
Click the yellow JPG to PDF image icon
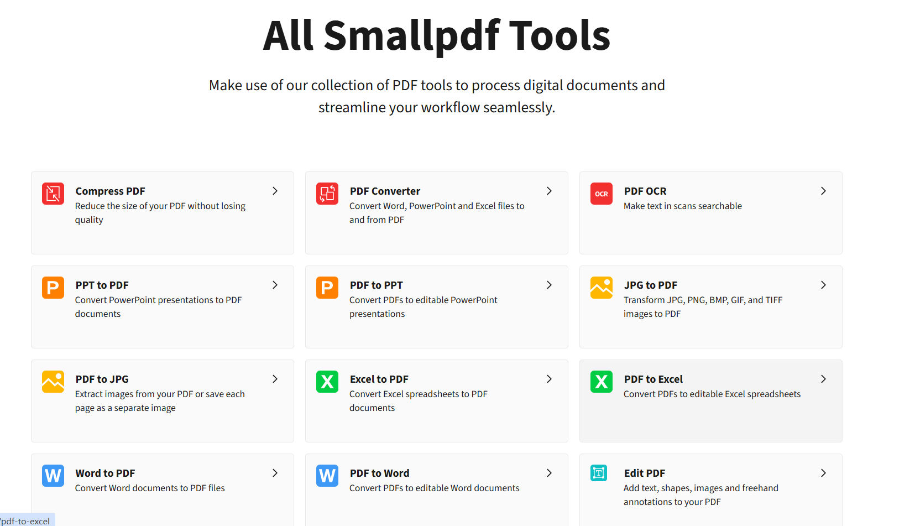[x=601, y=288]
